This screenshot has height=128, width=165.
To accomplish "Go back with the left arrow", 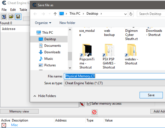I will coord(35,14).
